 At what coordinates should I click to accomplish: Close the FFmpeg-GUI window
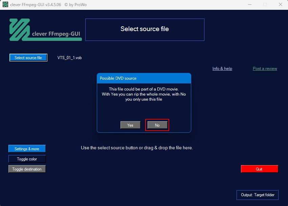(x=281, y=4)
